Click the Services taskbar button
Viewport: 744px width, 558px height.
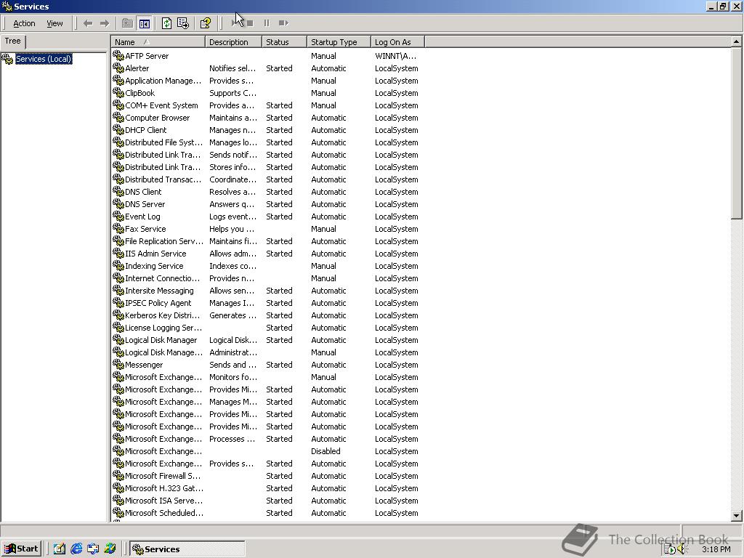187,549
